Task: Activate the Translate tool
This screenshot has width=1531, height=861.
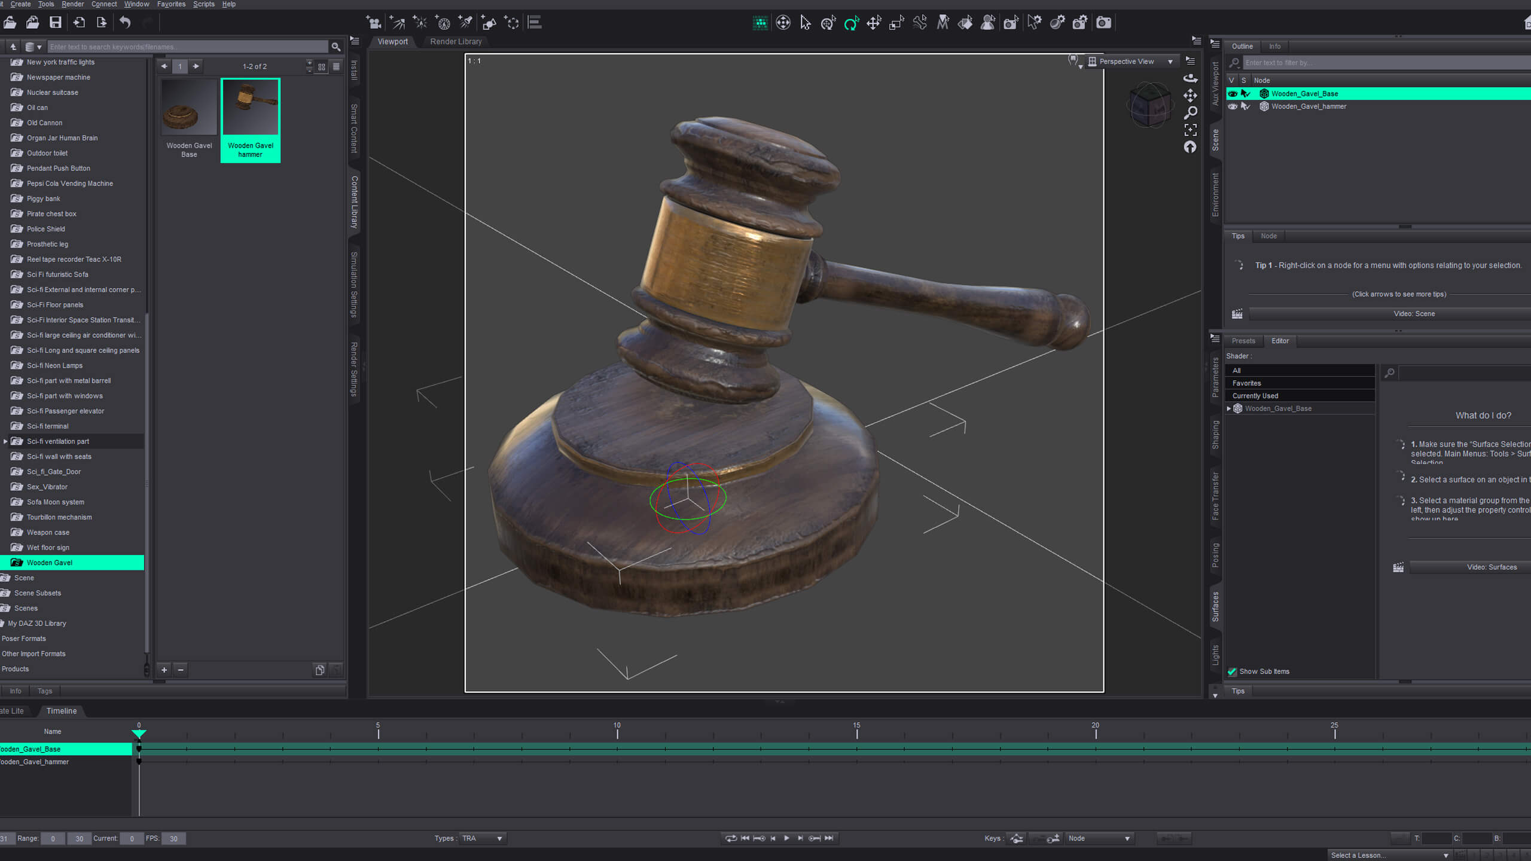Action: coord(874,23)
